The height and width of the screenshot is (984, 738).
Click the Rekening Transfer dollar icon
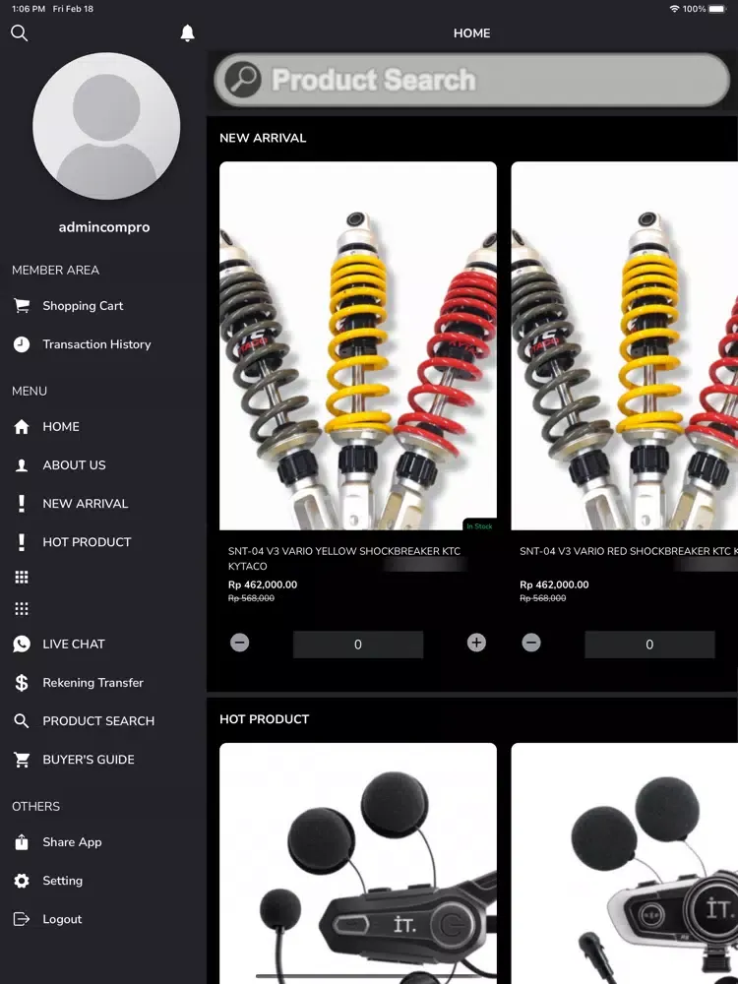click(22, 683)
